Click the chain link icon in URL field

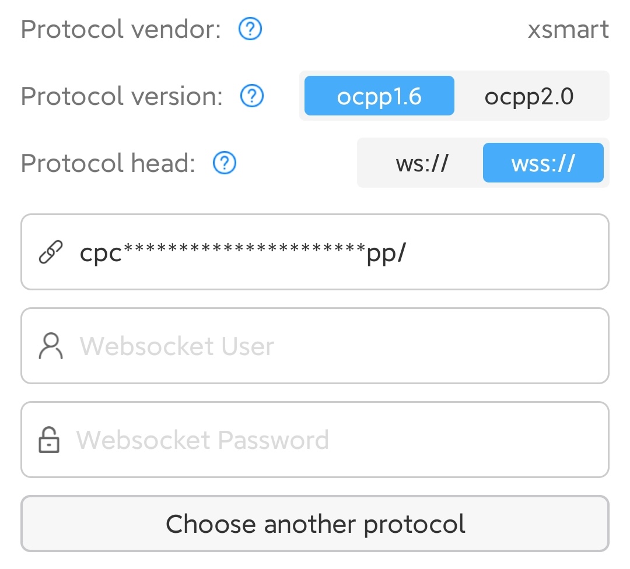coord(51,252)
